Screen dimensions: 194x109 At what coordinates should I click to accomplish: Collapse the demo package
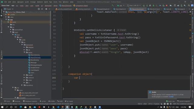point(24,52)
